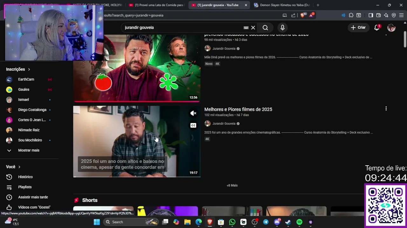Click the Windows taskbar Search box
This screenshot has width=407, height=228.
(131, 222)
